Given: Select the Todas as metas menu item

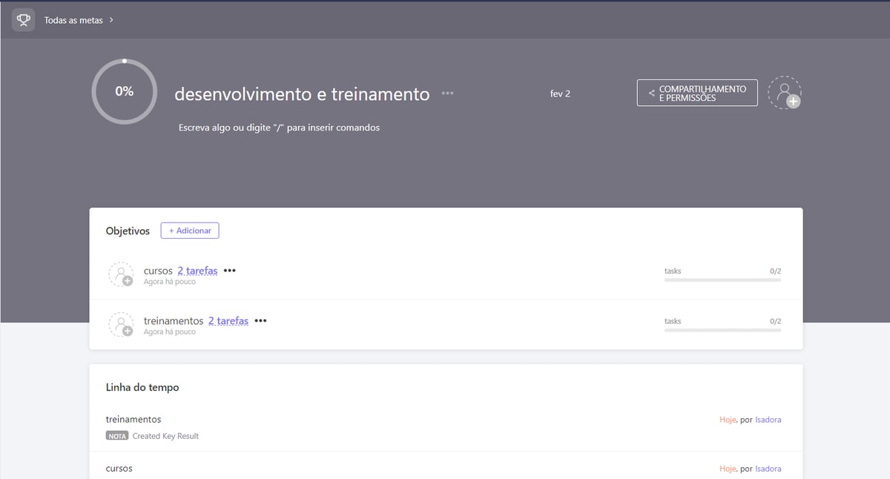Looking at the screenshot, I should pyautogui.click(x=74, y=21).
